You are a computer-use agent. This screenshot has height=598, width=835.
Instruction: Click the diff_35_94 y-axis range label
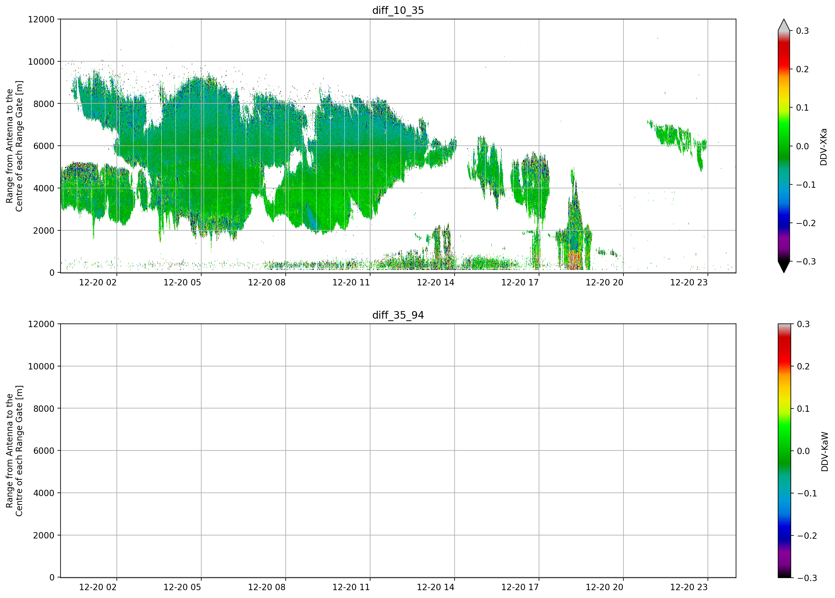click(x=14, y=451)
